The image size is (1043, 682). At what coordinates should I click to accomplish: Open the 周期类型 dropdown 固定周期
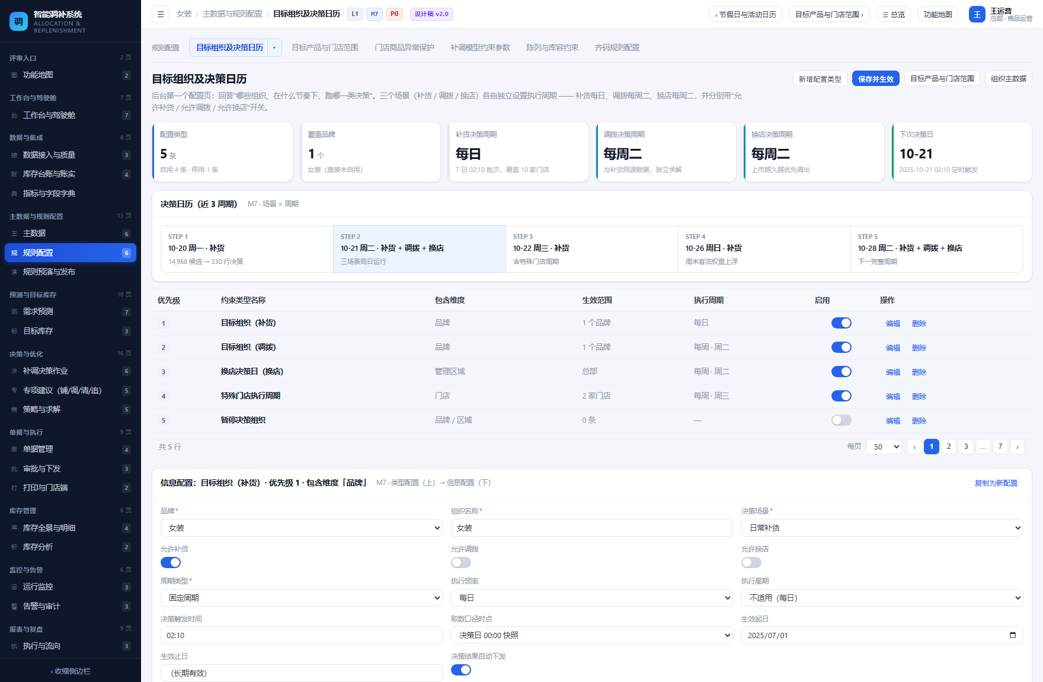302,598
